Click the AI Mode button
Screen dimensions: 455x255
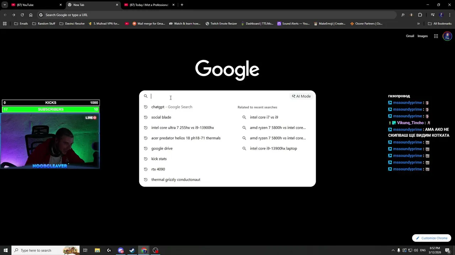[301, 96]
